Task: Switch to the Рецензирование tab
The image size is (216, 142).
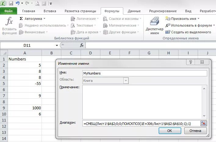Action: (x=163, y=11)
